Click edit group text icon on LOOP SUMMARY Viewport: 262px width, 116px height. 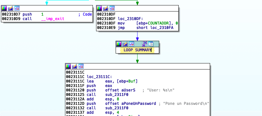tap(125, 44)
